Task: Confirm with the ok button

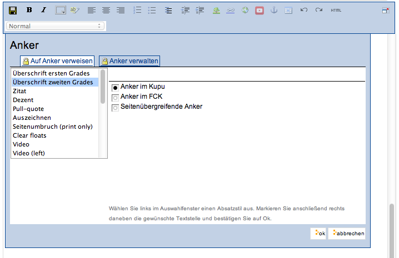Action: (x=318, y=234)
